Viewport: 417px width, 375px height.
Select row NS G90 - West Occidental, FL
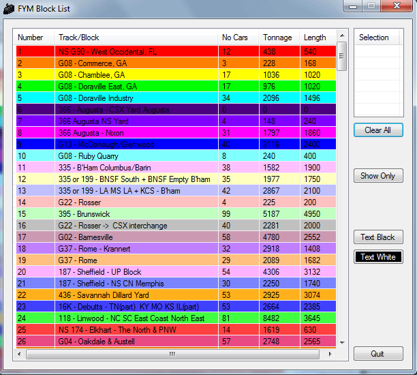[176, 51]
